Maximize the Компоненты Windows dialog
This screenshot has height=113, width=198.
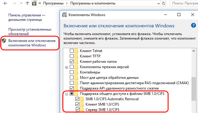(179, 15)
